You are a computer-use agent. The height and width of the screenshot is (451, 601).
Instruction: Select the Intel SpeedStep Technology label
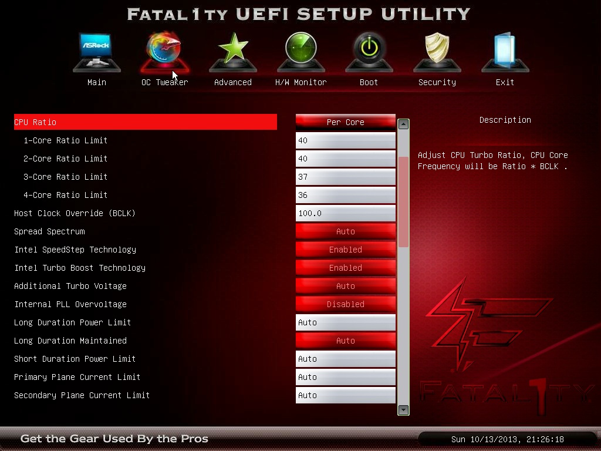(x=75, y=250)
